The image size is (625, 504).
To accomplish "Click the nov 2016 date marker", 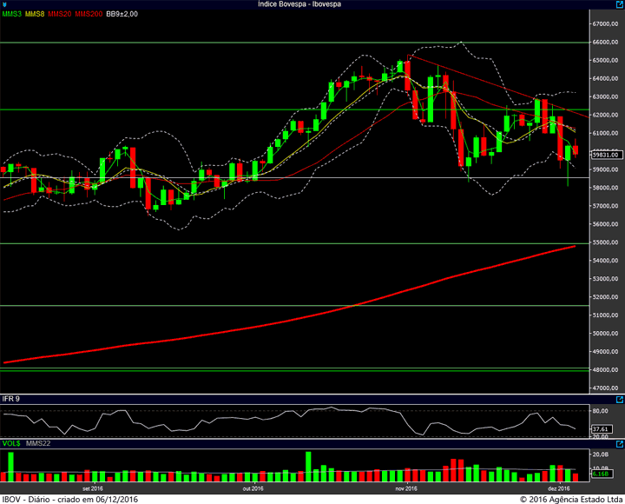I will [406, 488].
